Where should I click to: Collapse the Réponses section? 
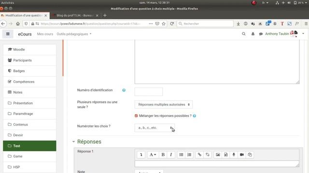click(x=73, y=142)
